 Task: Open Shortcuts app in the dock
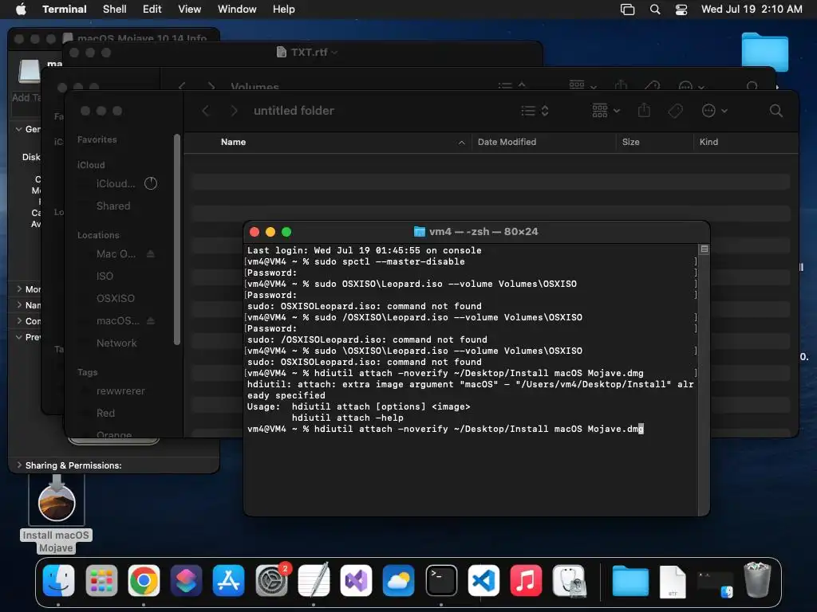pyautogui.click(x=186, y=580)
